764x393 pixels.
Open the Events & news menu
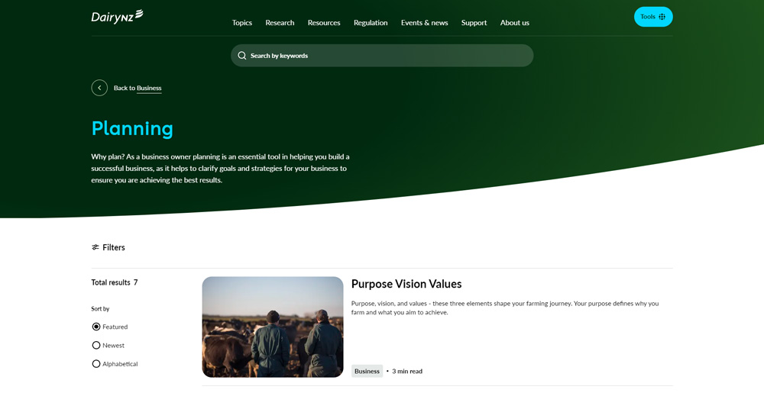424,23
